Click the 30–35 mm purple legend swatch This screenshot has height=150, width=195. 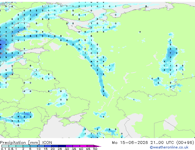pos(69,146)
